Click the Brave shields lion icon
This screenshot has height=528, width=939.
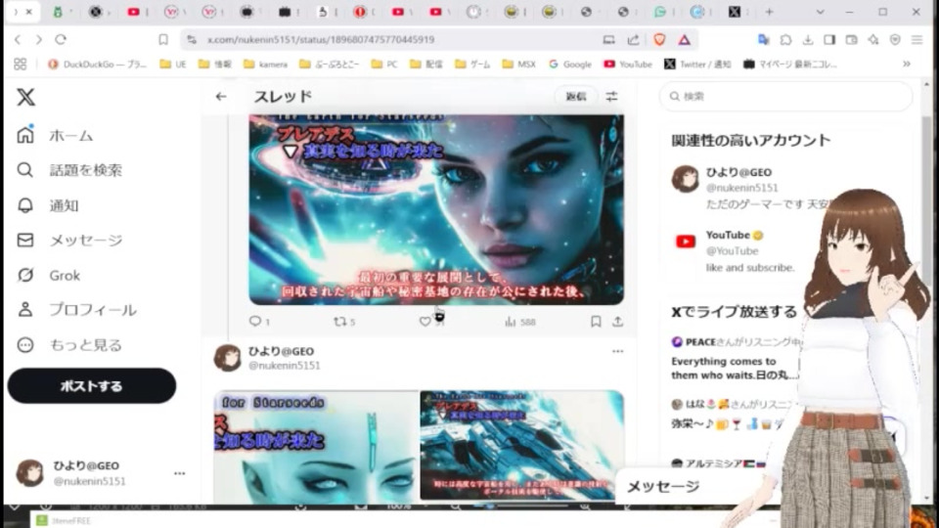659,39
